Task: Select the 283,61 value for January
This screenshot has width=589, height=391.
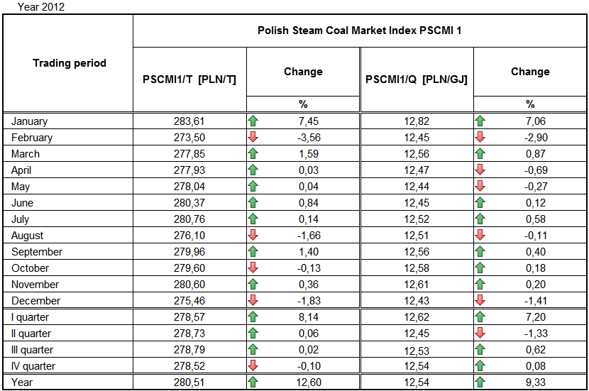Action: click(x=189, y=121)
